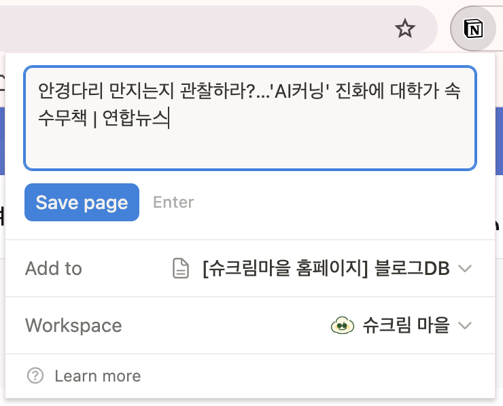Click 'AI커닝' text in title field

point(300,91)
